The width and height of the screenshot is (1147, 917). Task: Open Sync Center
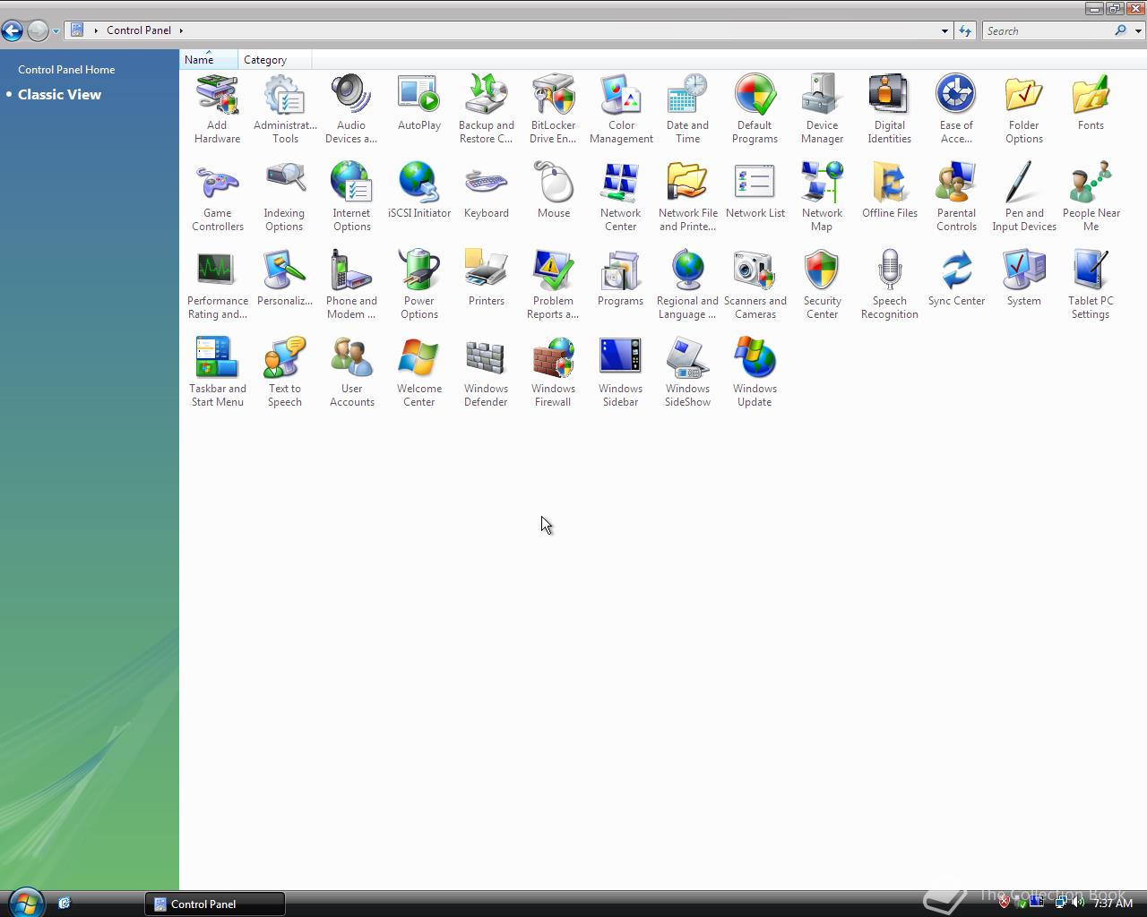956,279
